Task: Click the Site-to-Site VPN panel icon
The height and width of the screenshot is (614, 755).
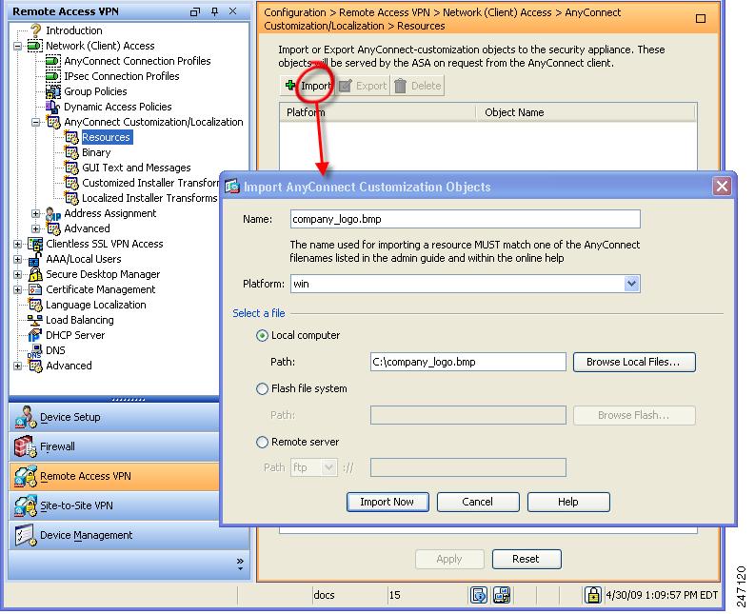Action: [25, 505]
